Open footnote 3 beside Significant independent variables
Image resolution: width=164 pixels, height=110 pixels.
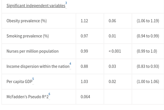pos(66,3)
